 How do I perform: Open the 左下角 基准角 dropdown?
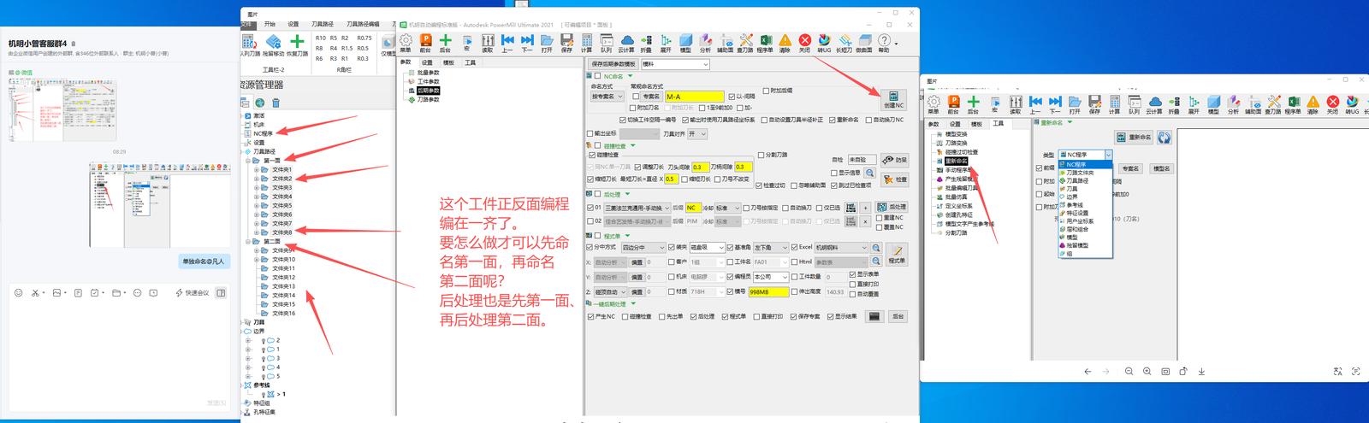point(771,248)
